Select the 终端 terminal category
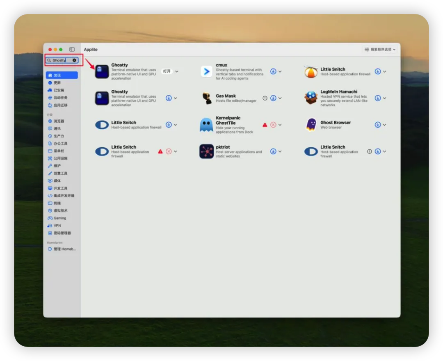The height and width of the screenshot is (361, 443). (62, 203)
